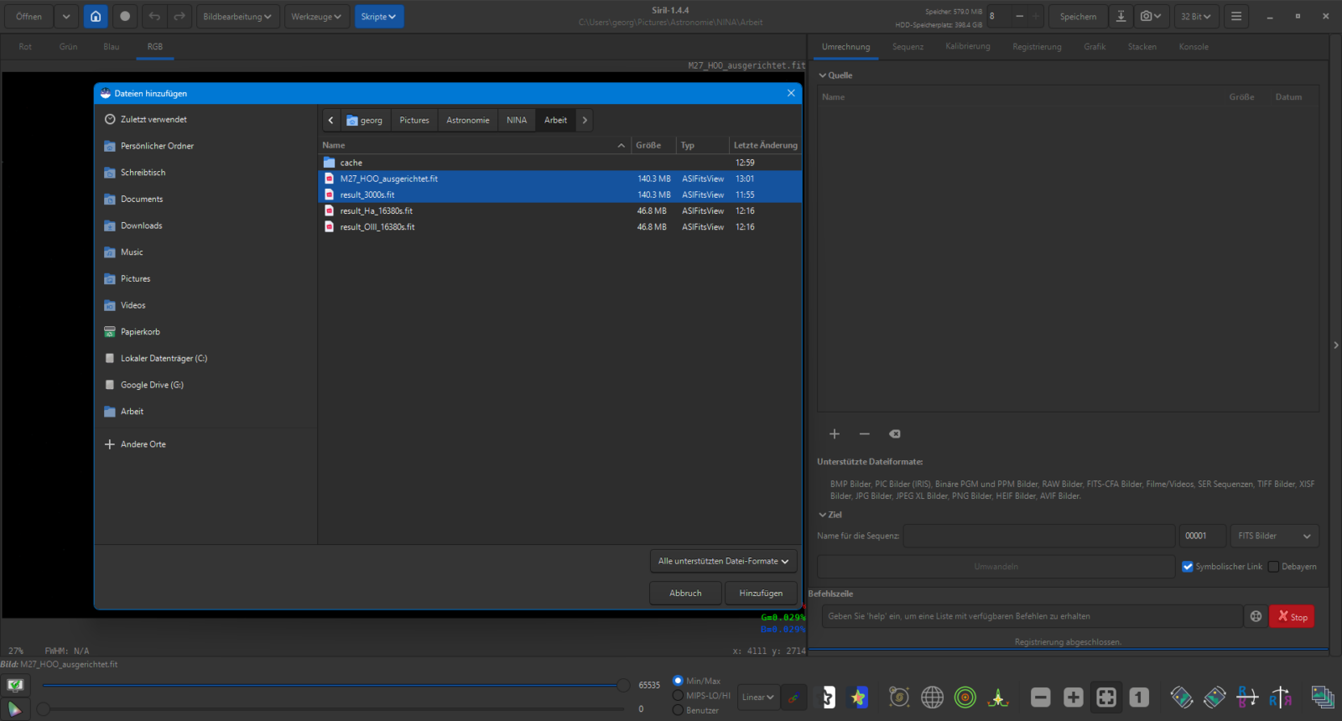Viewport: 1342px width, 721px height.
Task: Click the live stacking record icon
Action: pyautogui.click(x=125, y=17)
